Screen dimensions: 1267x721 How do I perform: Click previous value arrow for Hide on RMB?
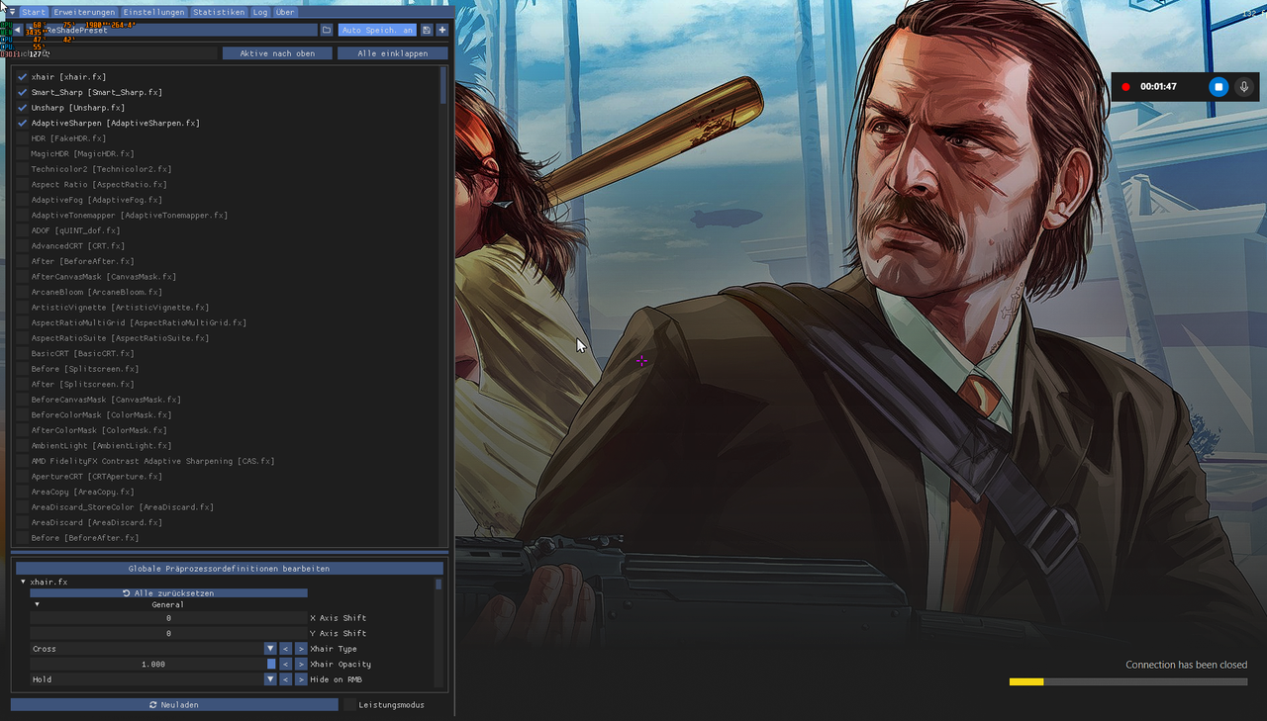(x=285, y=679)
